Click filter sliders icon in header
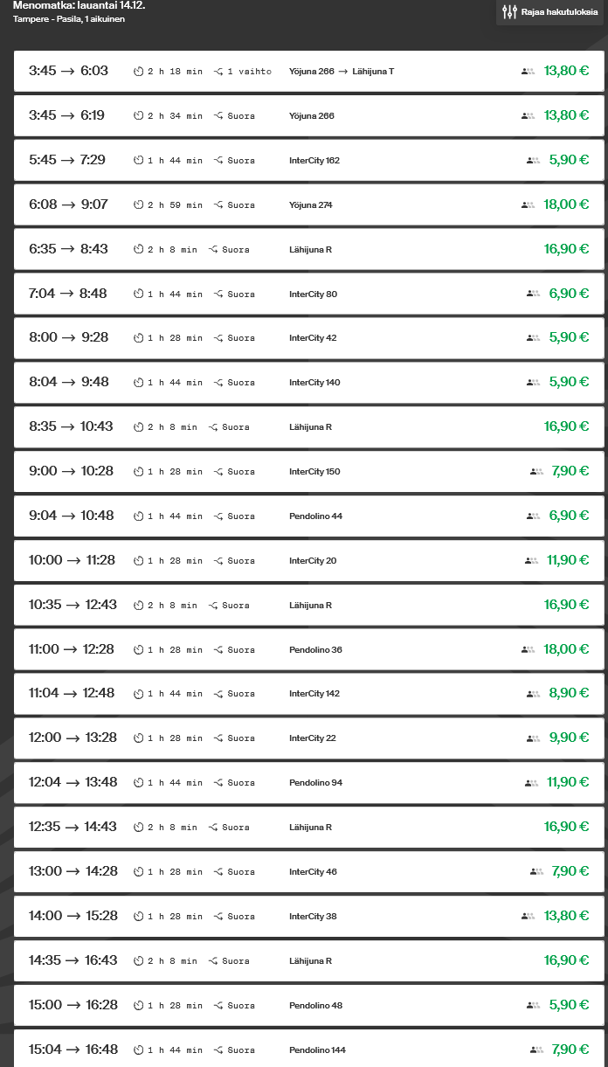Image resolution: width=608 pixels, height=1067 pixels. [x=510, y=12]
